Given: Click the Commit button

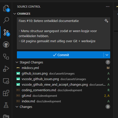Looking at the screenshot, I should click(x=60, y=55).
